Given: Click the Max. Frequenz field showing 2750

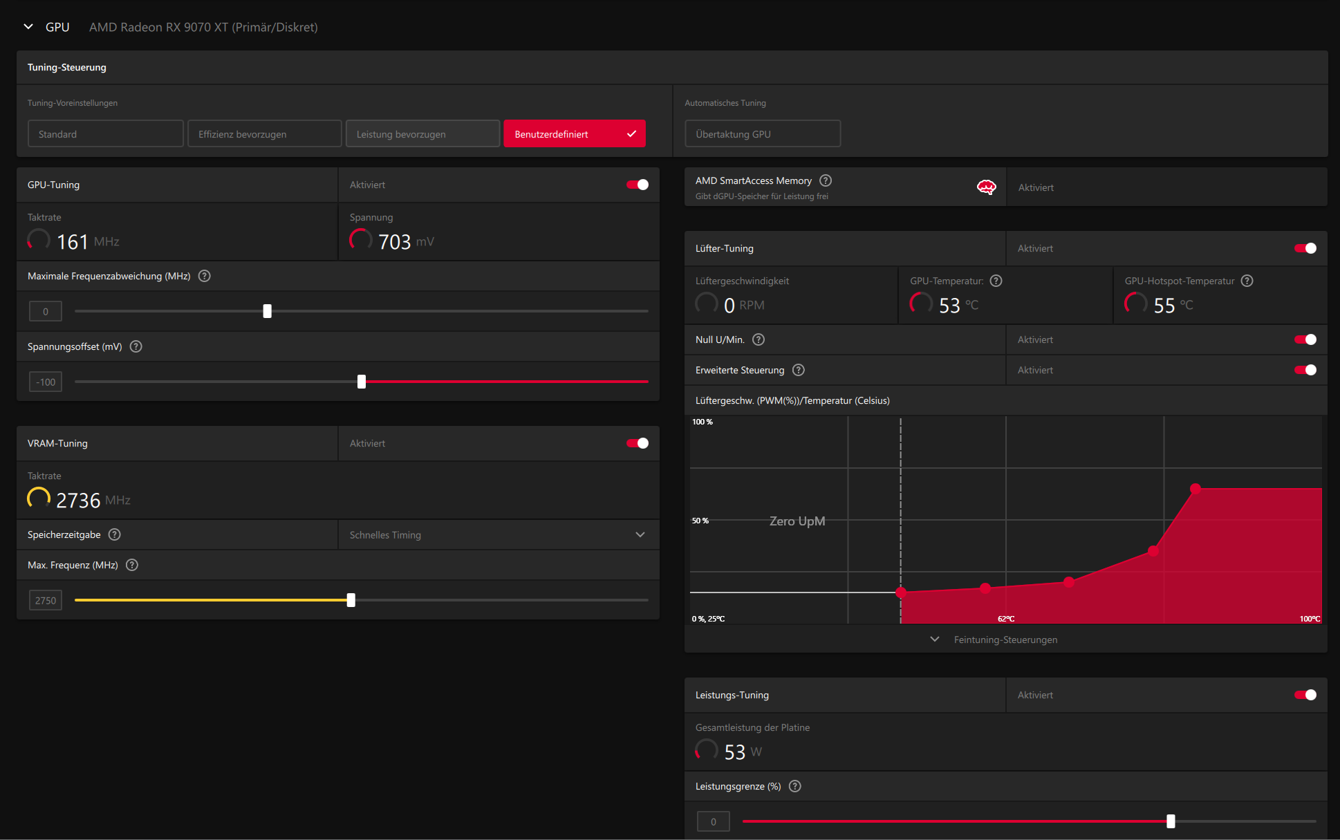Looking at the screenshot, I should 46,600.
